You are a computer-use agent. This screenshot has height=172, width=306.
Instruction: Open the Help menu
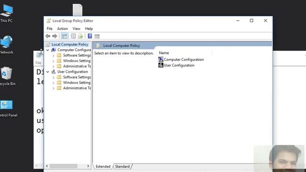click(89, 29)
